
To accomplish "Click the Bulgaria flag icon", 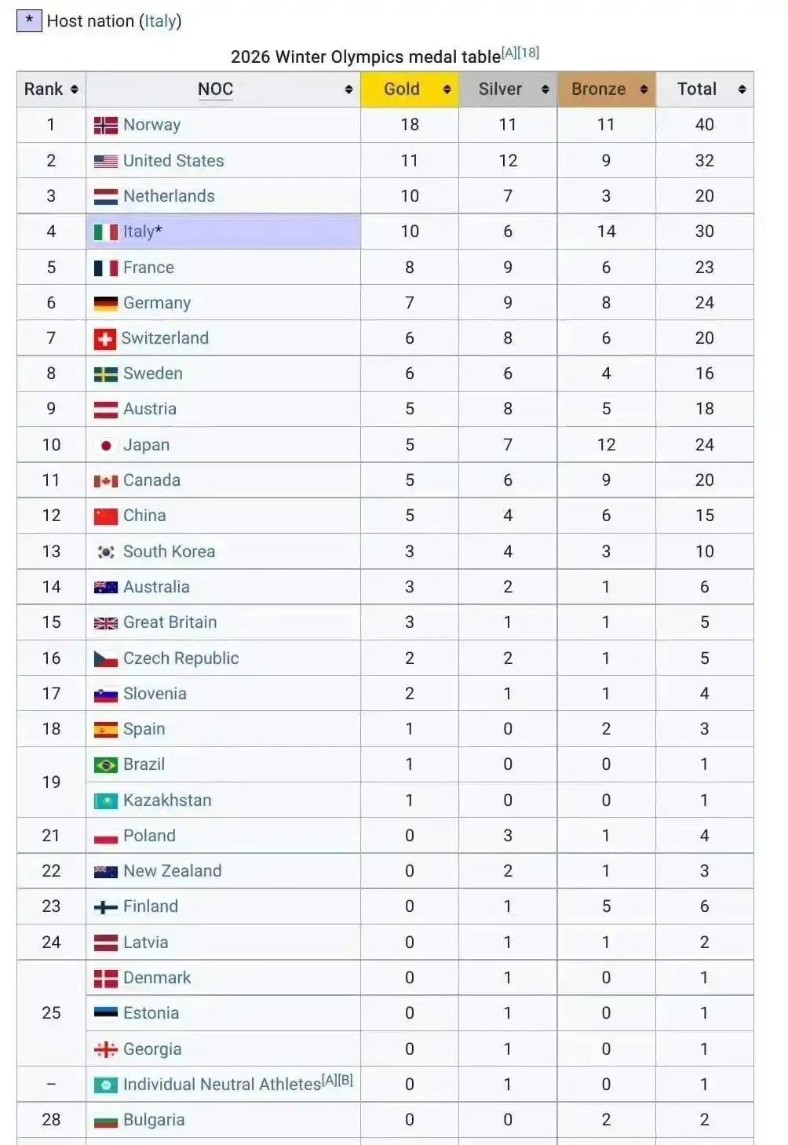I will point(106,1120).
